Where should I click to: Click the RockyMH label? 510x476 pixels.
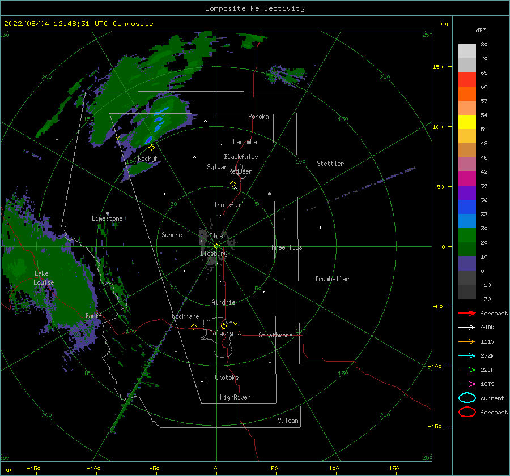coord(150,158)
